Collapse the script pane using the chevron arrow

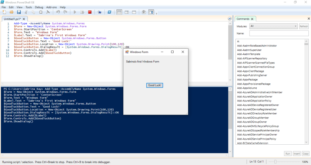click(x=230, y=19)
